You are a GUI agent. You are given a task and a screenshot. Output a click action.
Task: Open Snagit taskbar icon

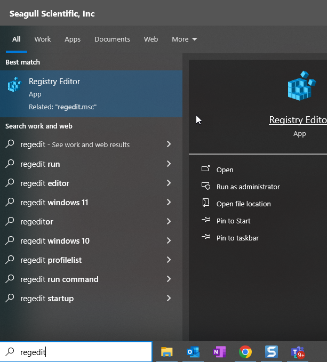[272, 352]
